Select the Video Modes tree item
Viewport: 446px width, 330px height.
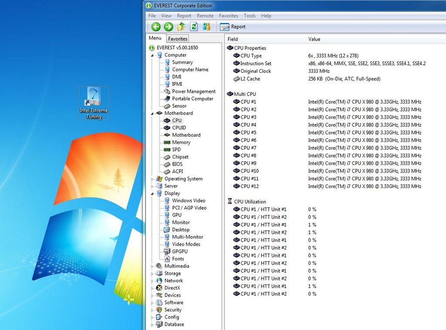pyautogui.click(x=186, y=244)
